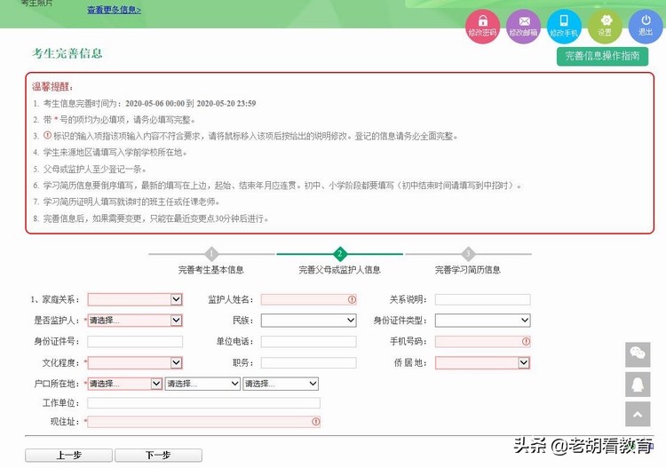Click the 手机号码 input field
Screen dimensions: 666x468
[x=482, y=341]
